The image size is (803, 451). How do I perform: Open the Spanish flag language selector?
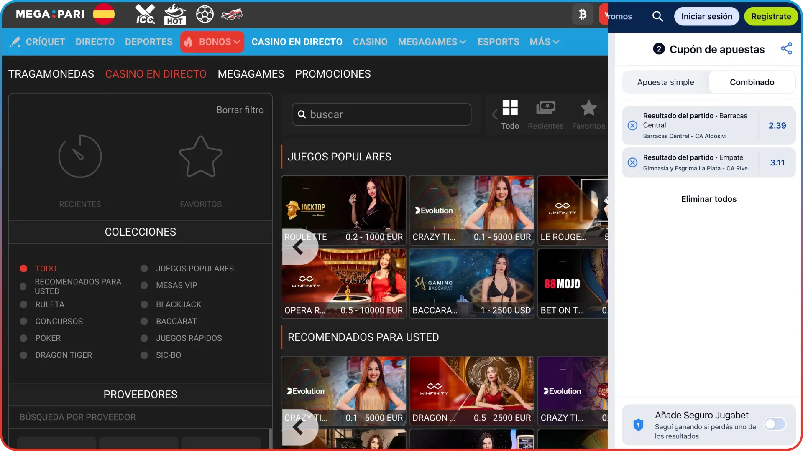[x=104, y=15]
